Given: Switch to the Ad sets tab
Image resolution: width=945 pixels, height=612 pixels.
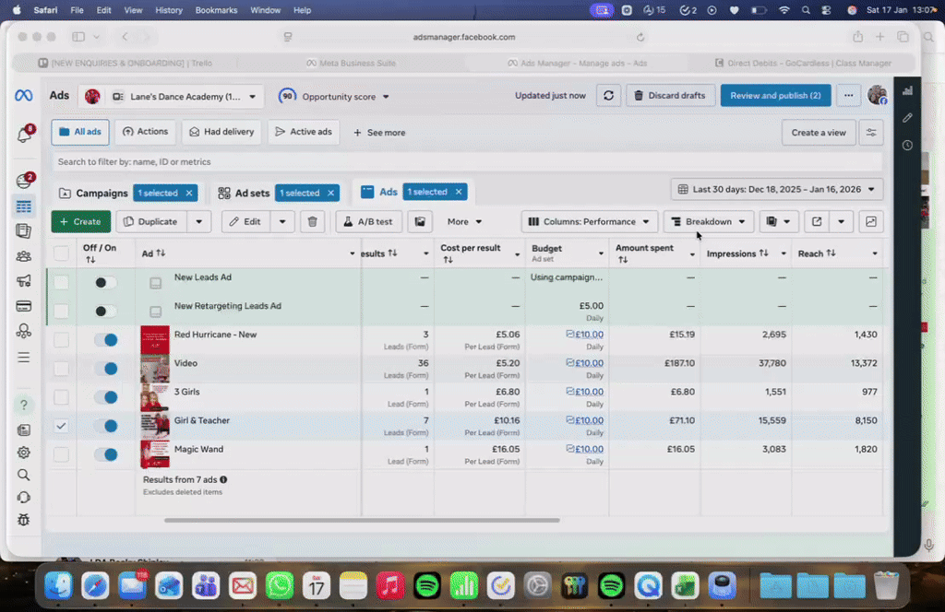Looking at the screenshot, I should (x=244, y=194).
